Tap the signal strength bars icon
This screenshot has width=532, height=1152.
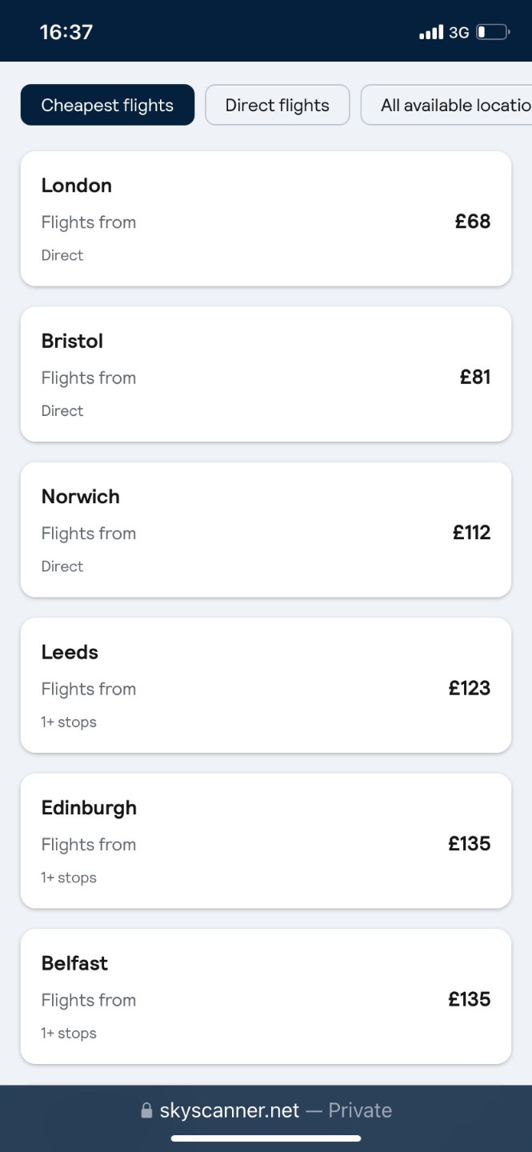pyautogui.click(x=430, y=33)
